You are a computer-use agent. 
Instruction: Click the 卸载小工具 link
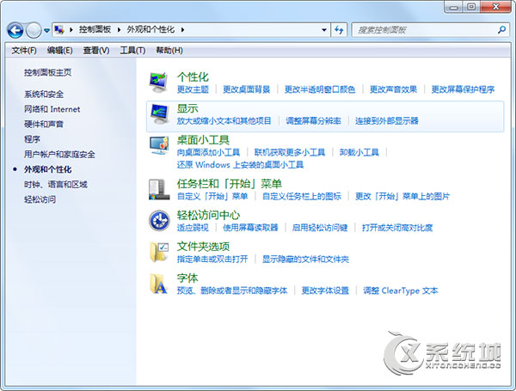(x=359, y=153)
